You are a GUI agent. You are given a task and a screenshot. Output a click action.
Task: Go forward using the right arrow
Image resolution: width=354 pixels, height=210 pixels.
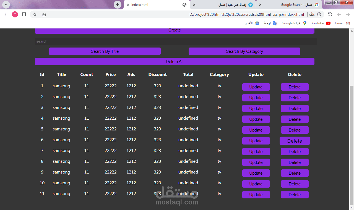[x=348, y=14]
